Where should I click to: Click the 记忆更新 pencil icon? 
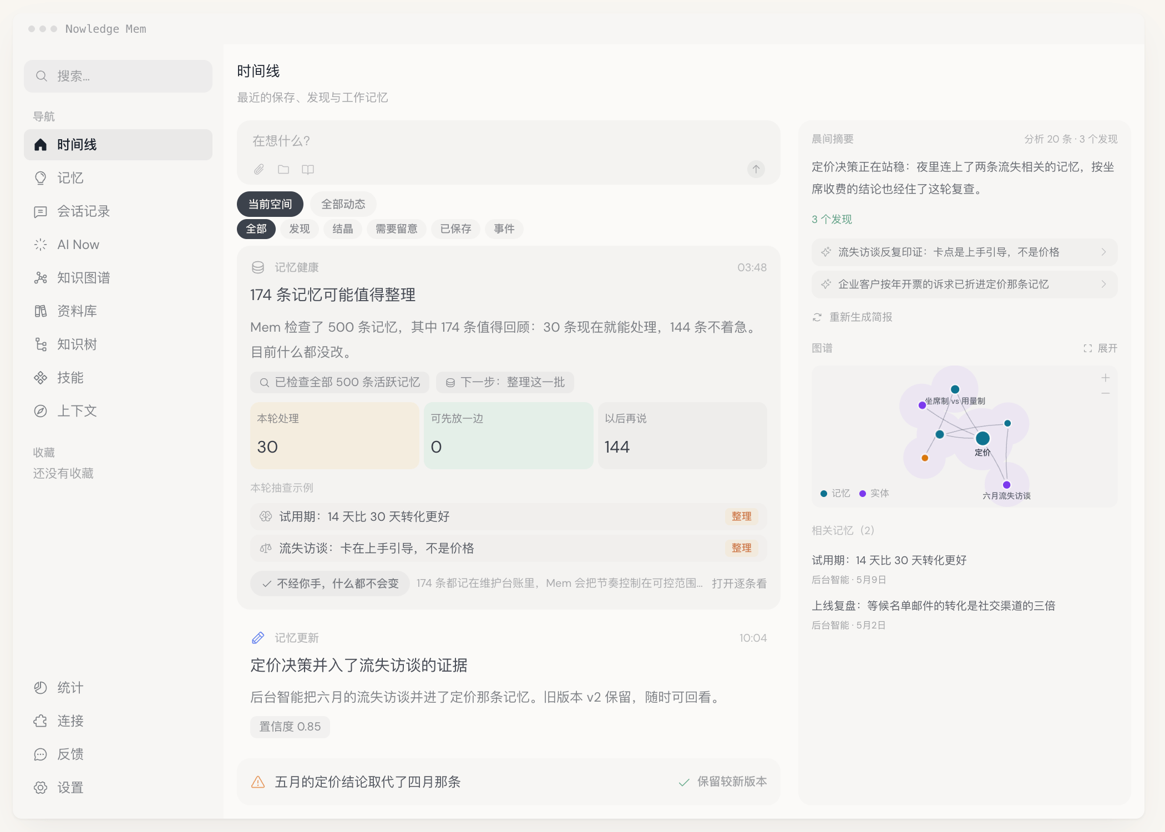(x=258, y=638)
